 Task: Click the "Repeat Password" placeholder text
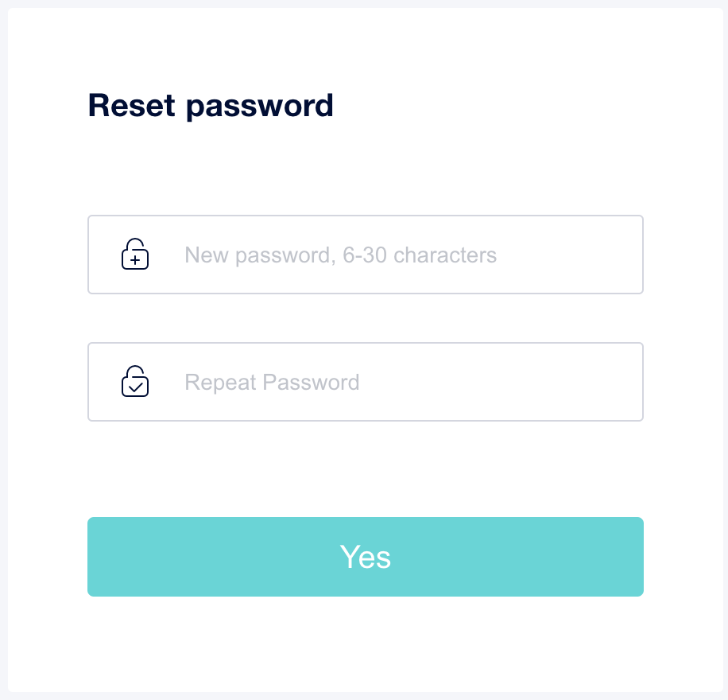272,383
